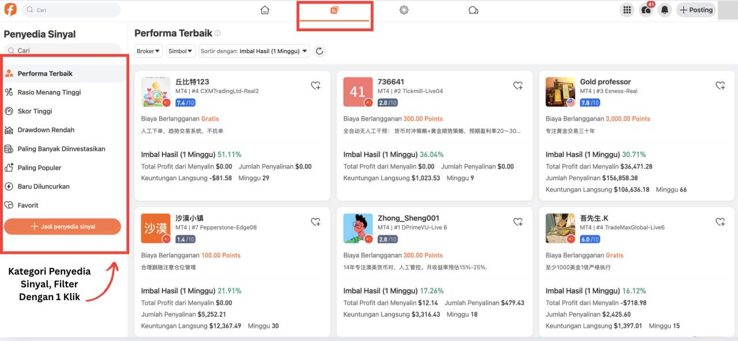Image resolution: width=738 pixels, height=341 pixels.
Task: Open messages with the 41 notification badge
Action: [x=646, y=10]
